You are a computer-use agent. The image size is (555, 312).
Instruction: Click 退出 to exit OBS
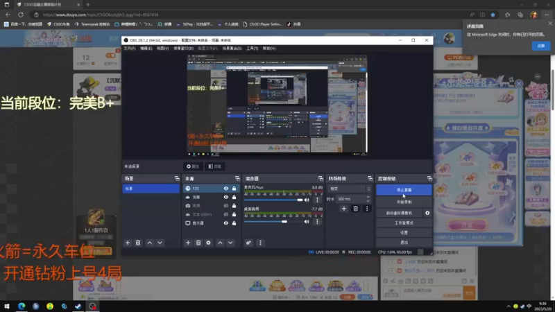[404, 243]
